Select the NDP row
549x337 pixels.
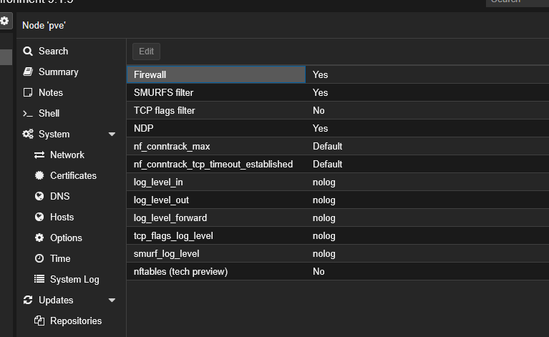(x=338, y=128)
